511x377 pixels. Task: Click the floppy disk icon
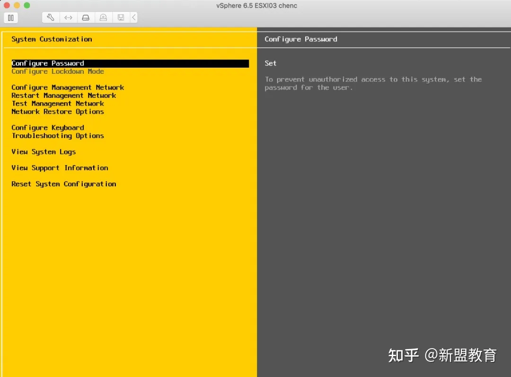121,18
